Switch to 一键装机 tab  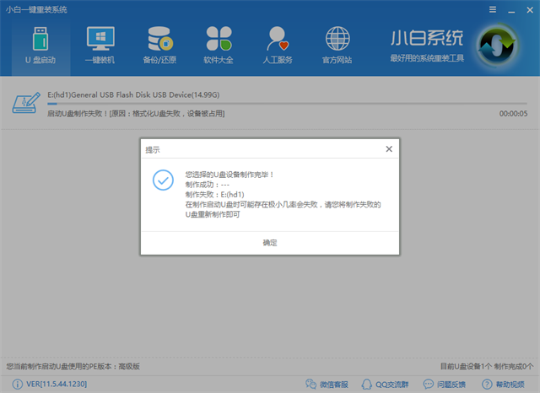click(100, 45)
